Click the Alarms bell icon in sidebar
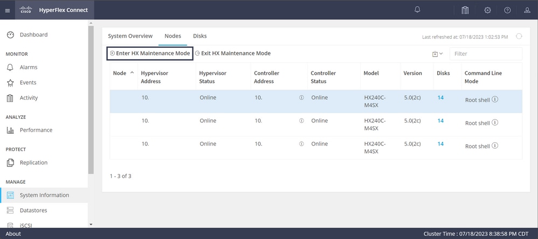 click(10, 67)
